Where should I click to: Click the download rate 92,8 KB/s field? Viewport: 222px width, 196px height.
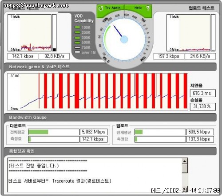point(54,56)
